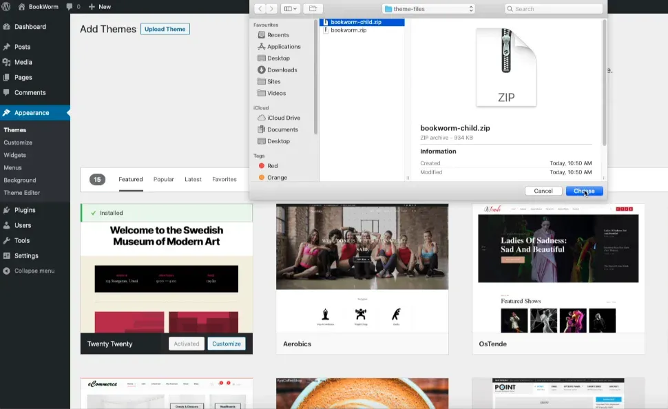
Task: Click the new folder icon in file dialog
Action: (312, 9)
